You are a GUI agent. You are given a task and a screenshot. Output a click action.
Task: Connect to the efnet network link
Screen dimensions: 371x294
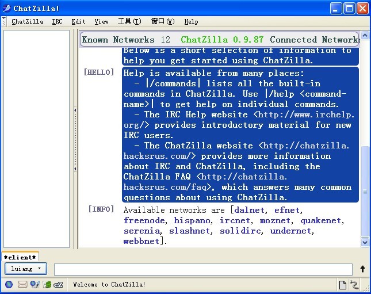[287, 210]
